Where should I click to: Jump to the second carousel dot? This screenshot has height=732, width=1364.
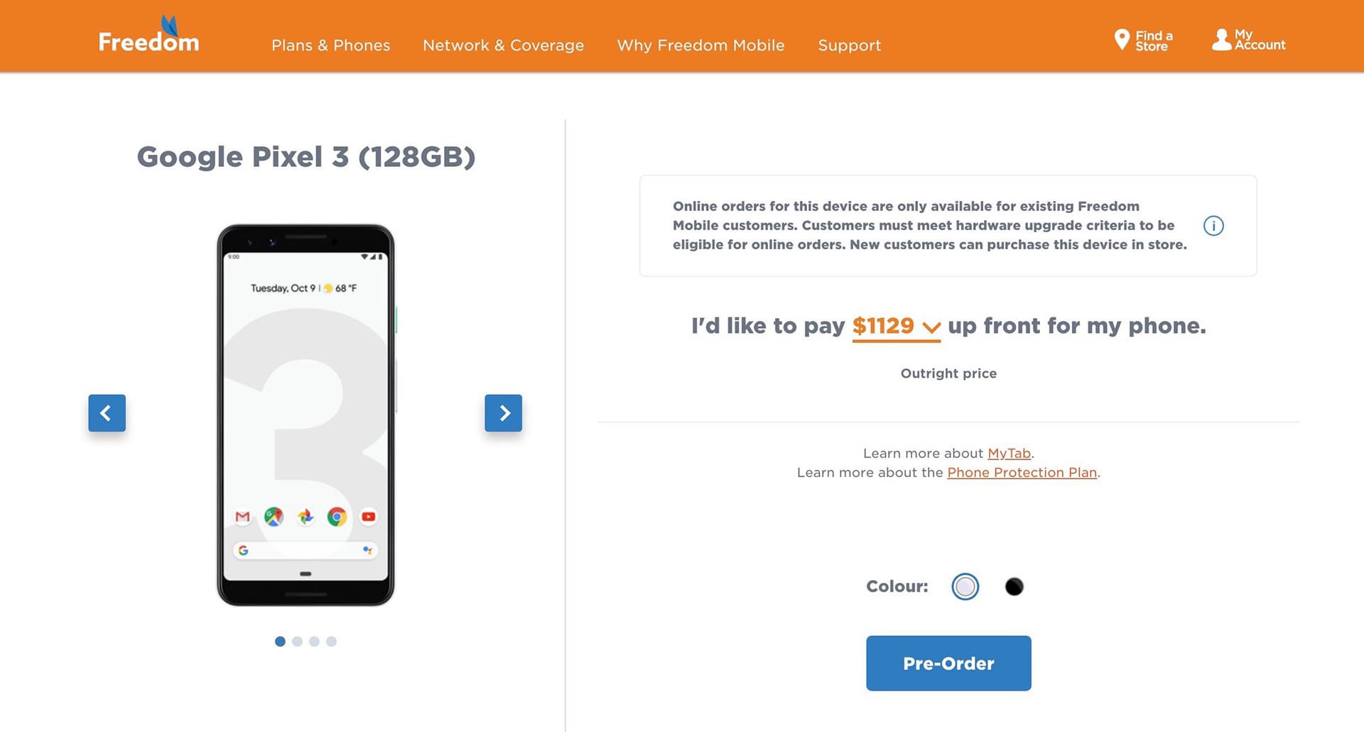tap(297, 642)
